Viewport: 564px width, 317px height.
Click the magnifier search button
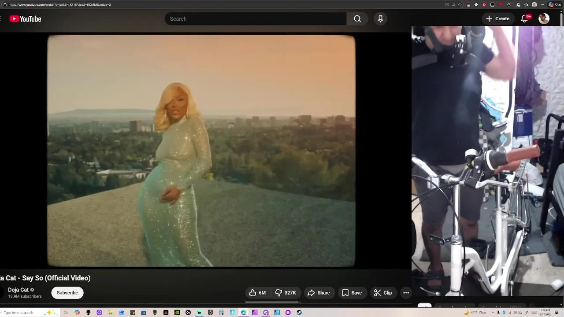(357, 19)
